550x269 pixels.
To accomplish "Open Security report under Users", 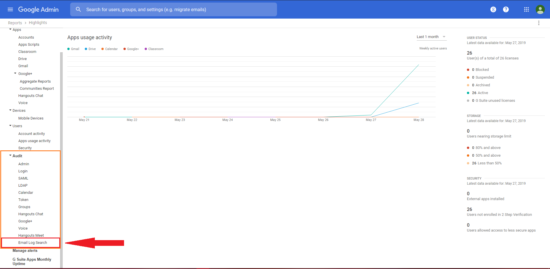I will [x=25, y=148].
